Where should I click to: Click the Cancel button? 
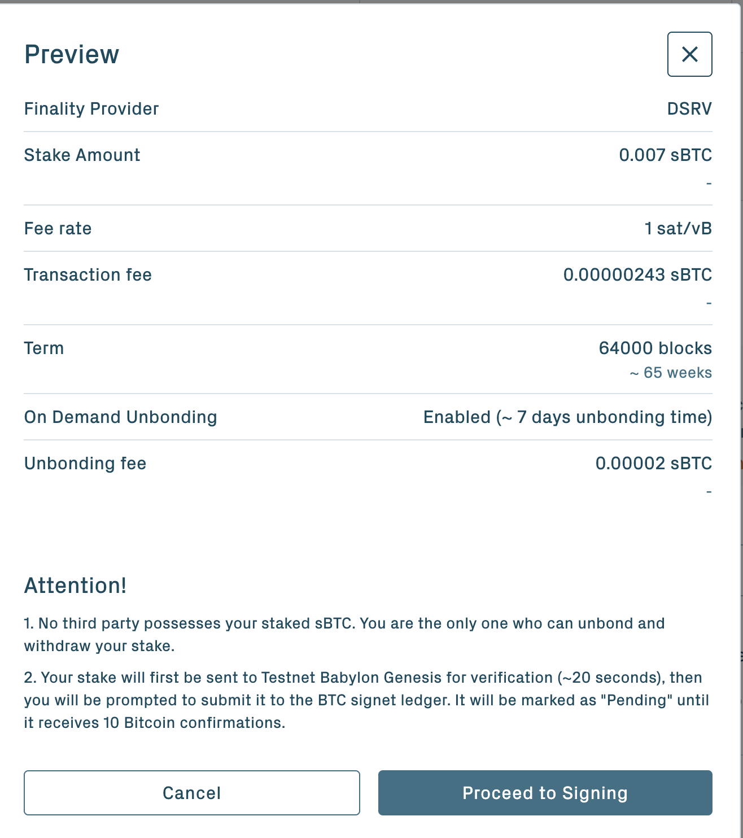coord(191,793)
